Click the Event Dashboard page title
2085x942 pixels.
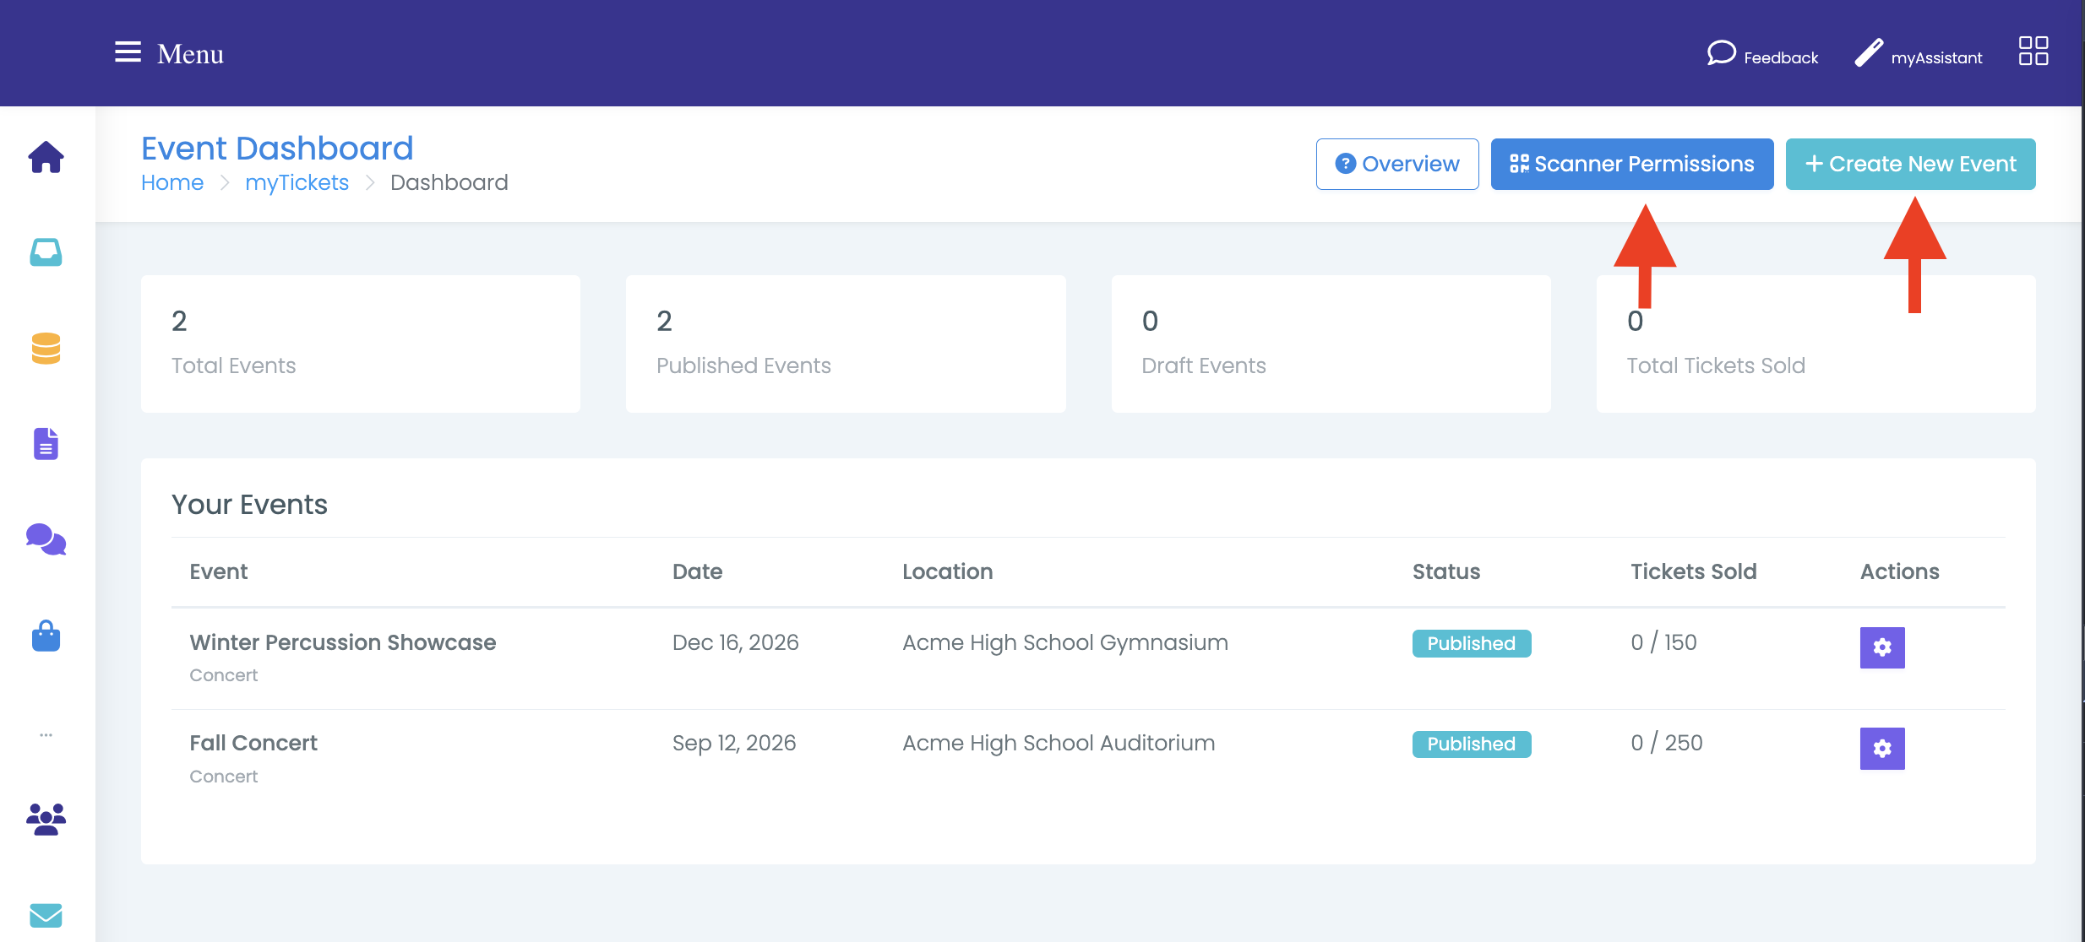coord(277,148)
